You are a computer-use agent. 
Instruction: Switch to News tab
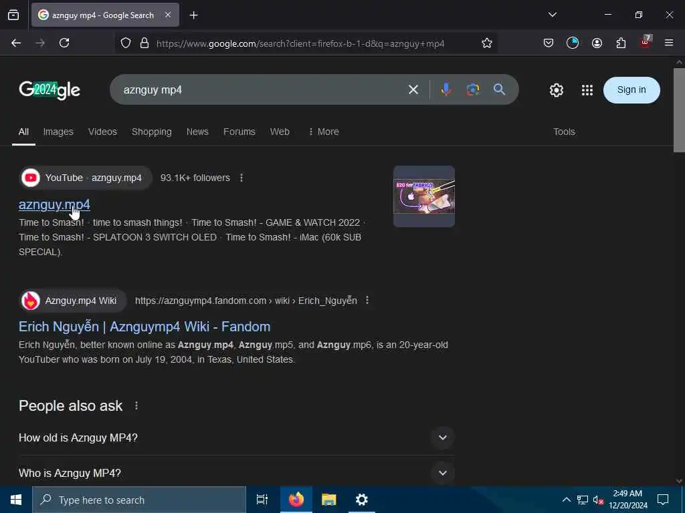pyautogui.click(x=197, y=132)
